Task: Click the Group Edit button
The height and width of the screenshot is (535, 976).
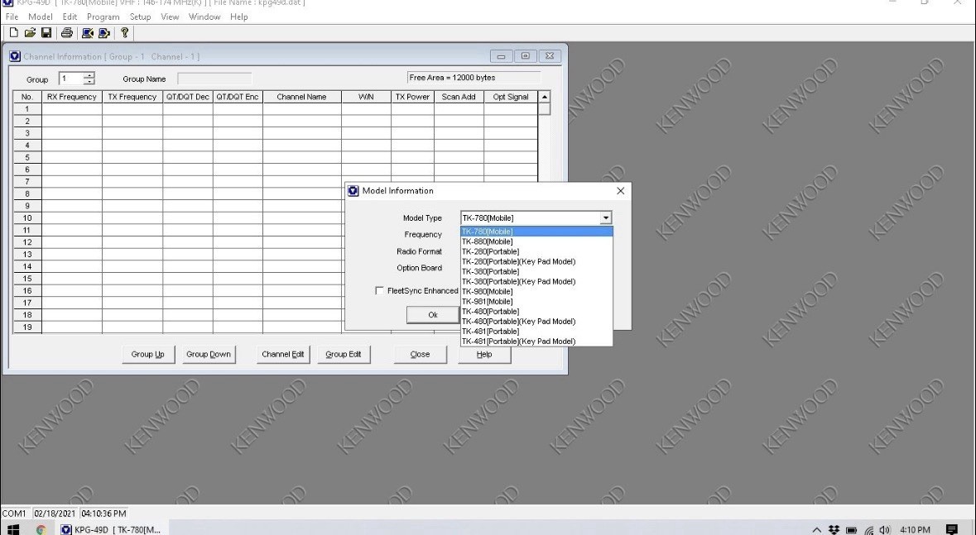Action: coord(344,355)
